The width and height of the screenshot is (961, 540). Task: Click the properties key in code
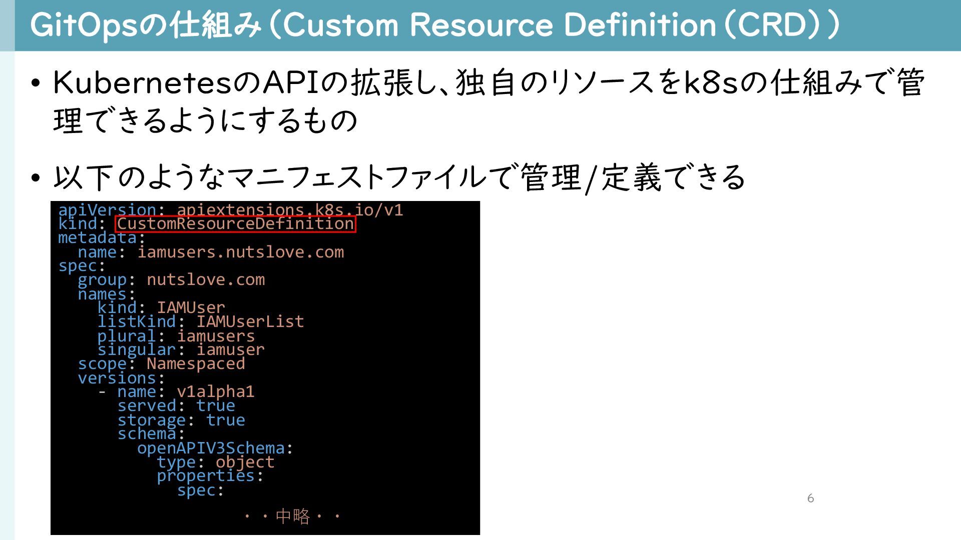click(x=206, y=476)
